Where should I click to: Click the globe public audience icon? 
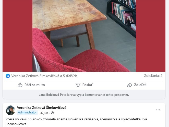coord(52,113)
